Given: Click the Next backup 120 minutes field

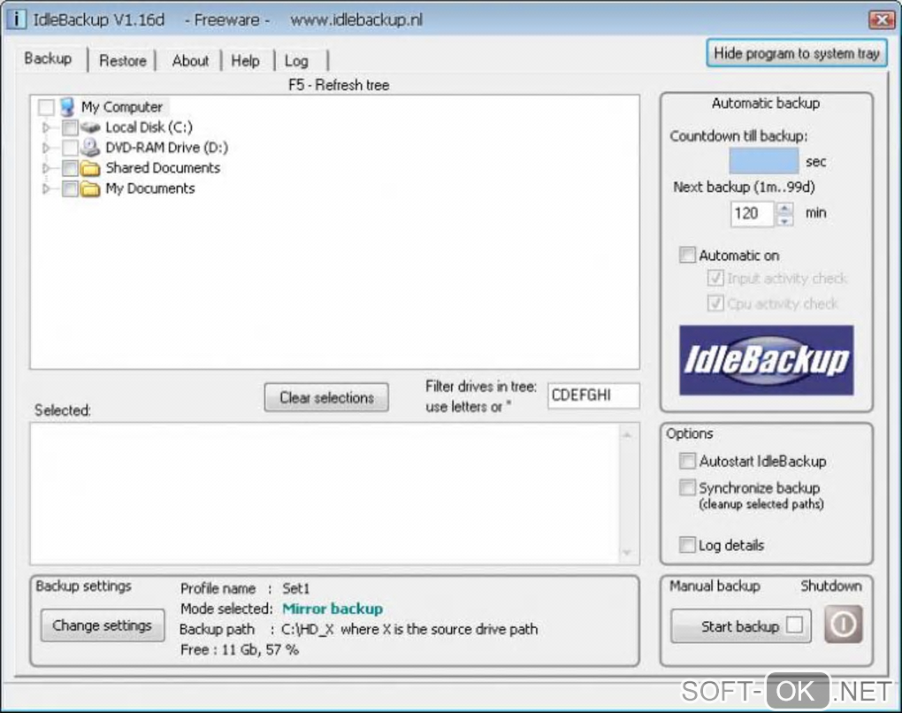Looking at the screenshot, I should 753,213.
